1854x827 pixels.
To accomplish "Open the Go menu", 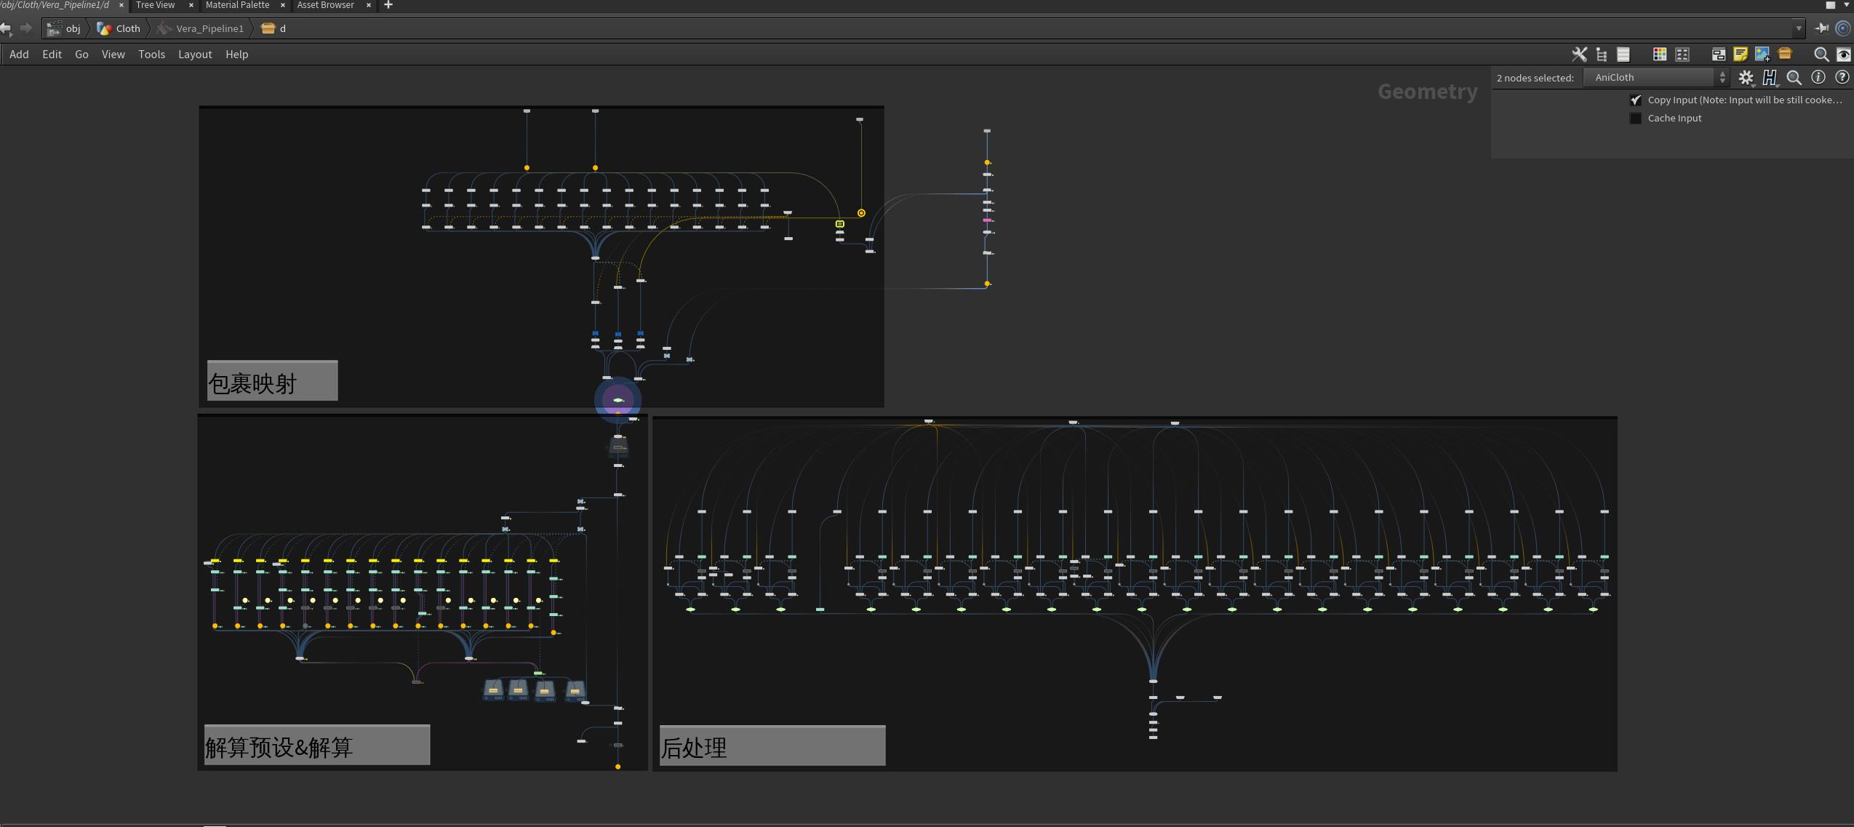I will coord(81,55).
